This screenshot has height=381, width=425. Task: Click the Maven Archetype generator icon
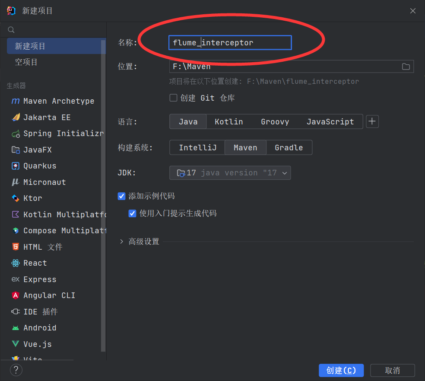[x=16, y=101]
